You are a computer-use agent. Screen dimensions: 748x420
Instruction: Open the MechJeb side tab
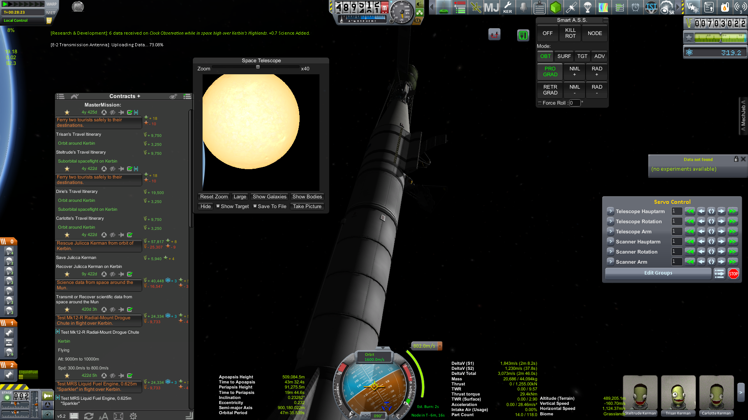[x=743, y=115]
